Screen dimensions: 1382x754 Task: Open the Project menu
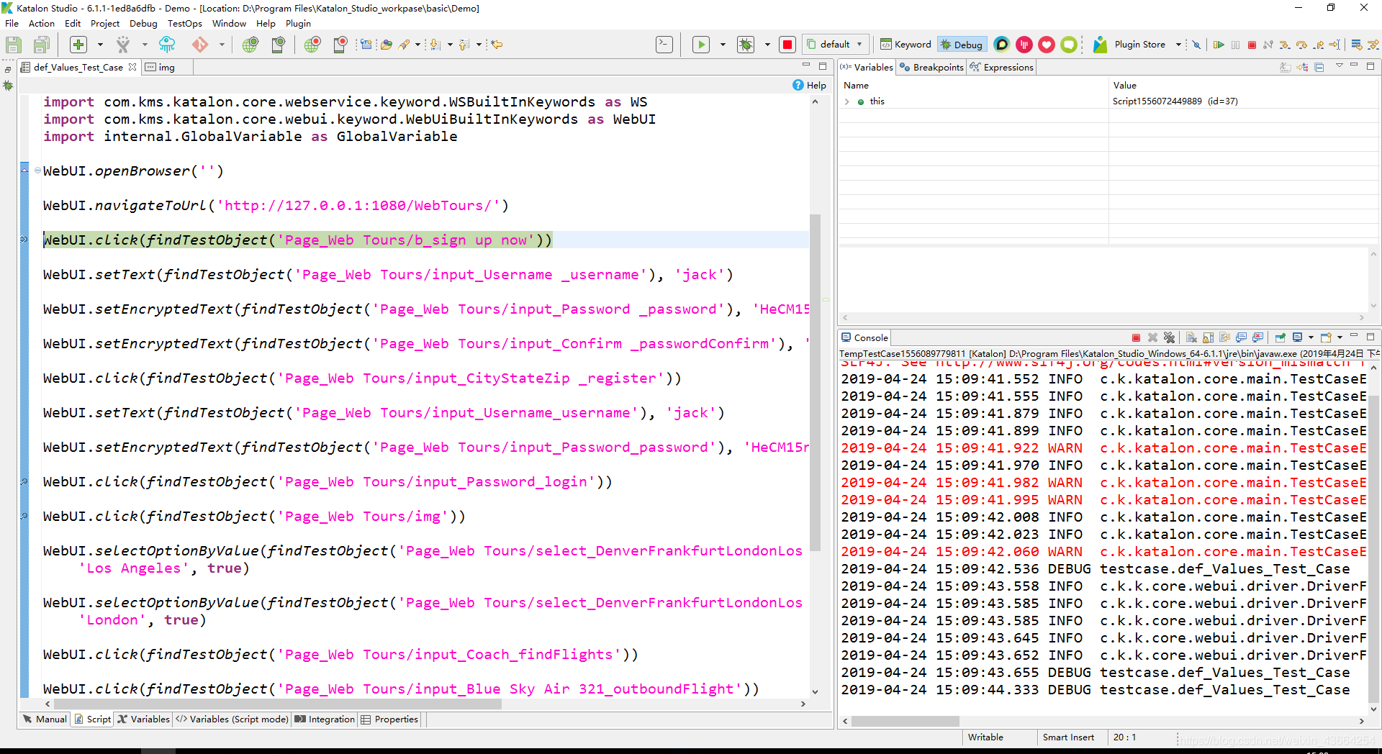pos(105,24)
